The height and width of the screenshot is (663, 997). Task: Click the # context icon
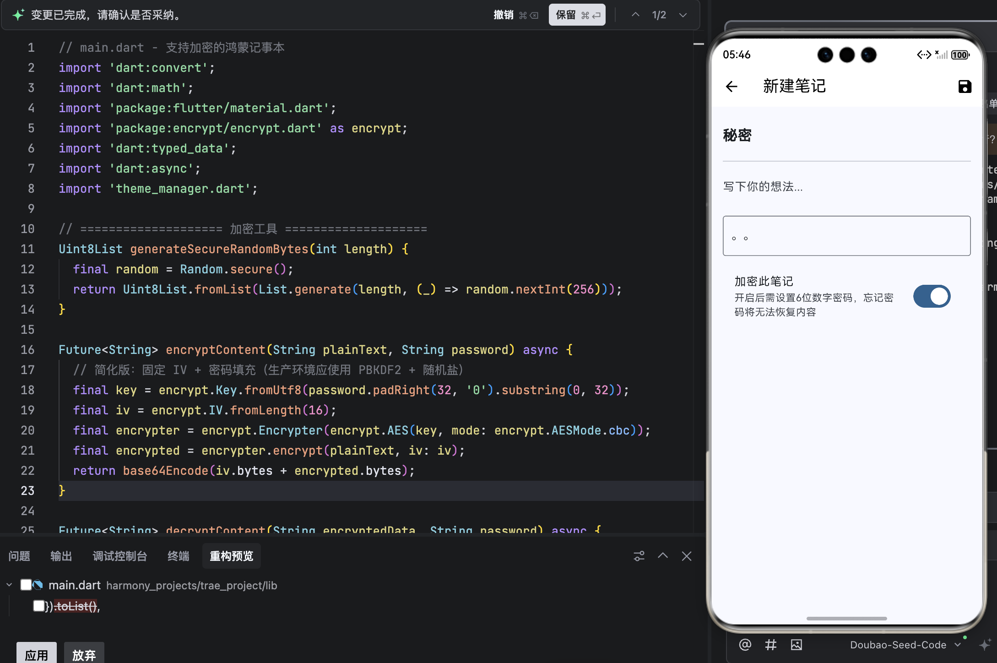[x=771, y=645]
